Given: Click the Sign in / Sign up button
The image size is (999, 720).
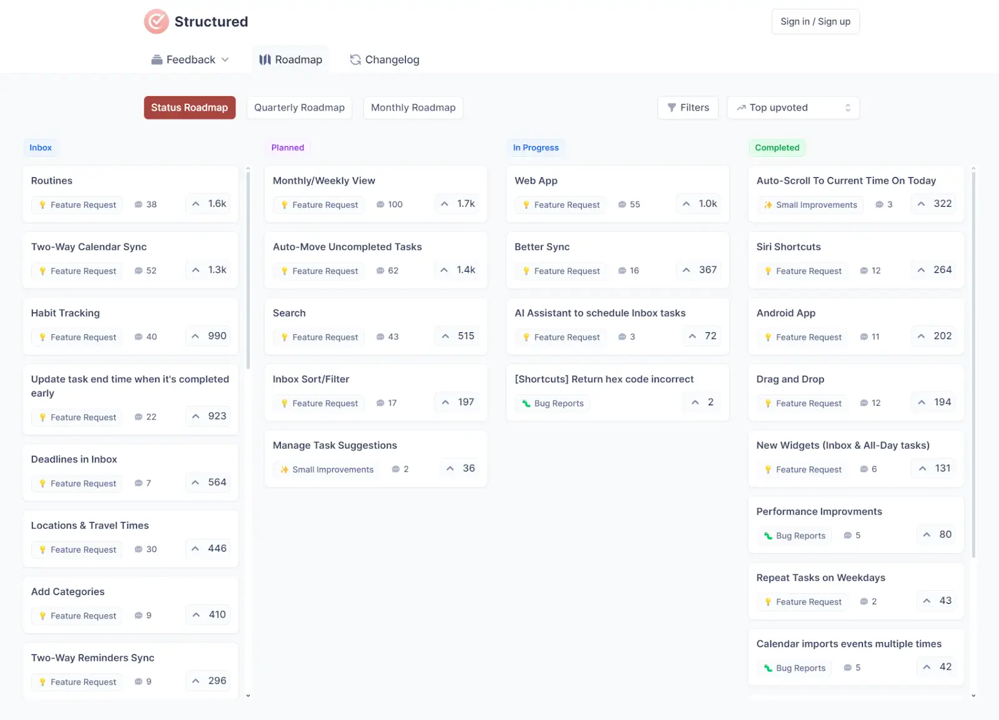Looking at the screenshot, I should pyautogui.click(x=815, y=21).
